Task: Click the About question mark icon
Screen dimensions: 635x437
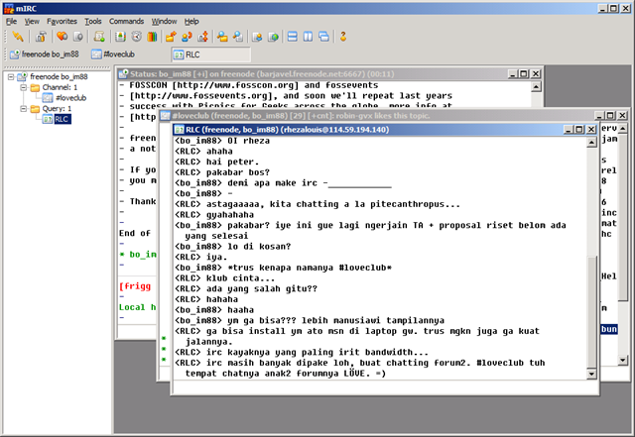Action: coord(343,37)
